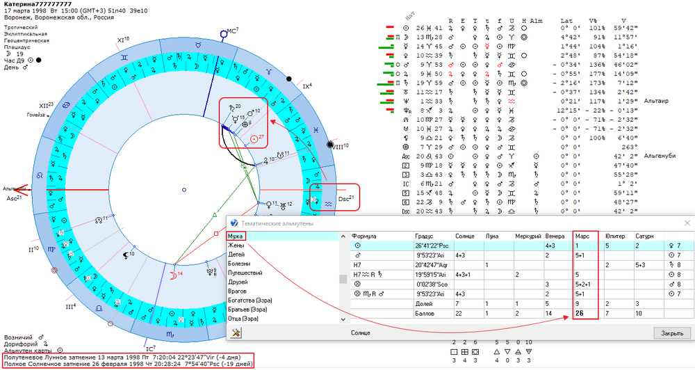Select the Part of Fortune glyph at 8
Screen dimensions: 695x370
pyautogui.click(x=245, y=124)
